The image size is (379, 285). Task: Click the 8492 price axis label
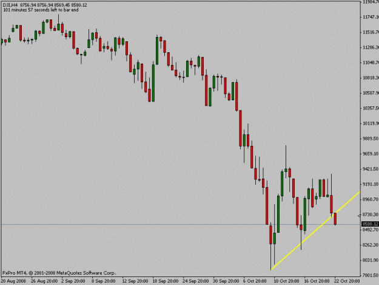tap(371, 230)
